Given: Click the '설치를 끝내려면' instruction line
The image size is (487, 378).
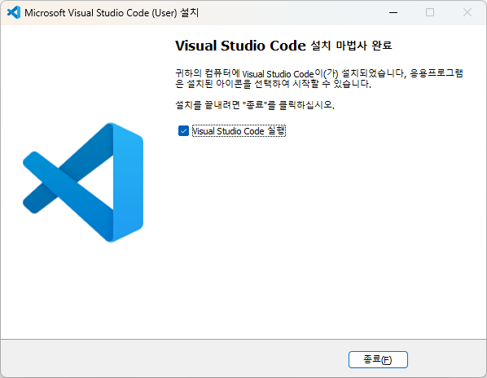Looking at the screenshot, I should tap(255, 105).
